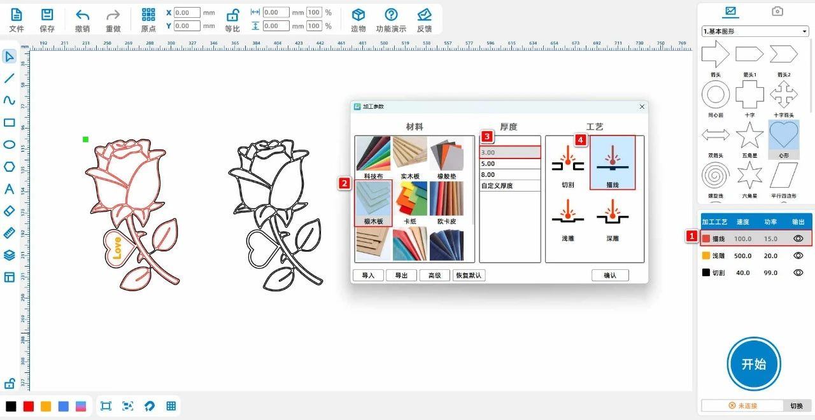The height and width of the screenshot is (420, 815).
Task: Choose 自定义厚度 custom thickness option
Action: pyautogui.click(x=509, y=186)
